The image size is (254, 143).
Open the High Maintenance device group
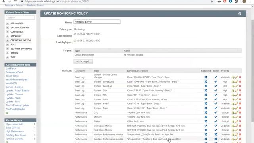pyautogui.click(x=15, y=131)
